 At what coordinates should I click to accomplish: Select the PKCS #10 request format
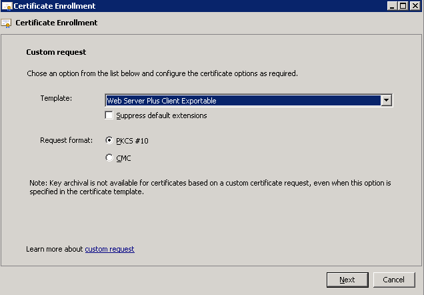pos(109,140)
